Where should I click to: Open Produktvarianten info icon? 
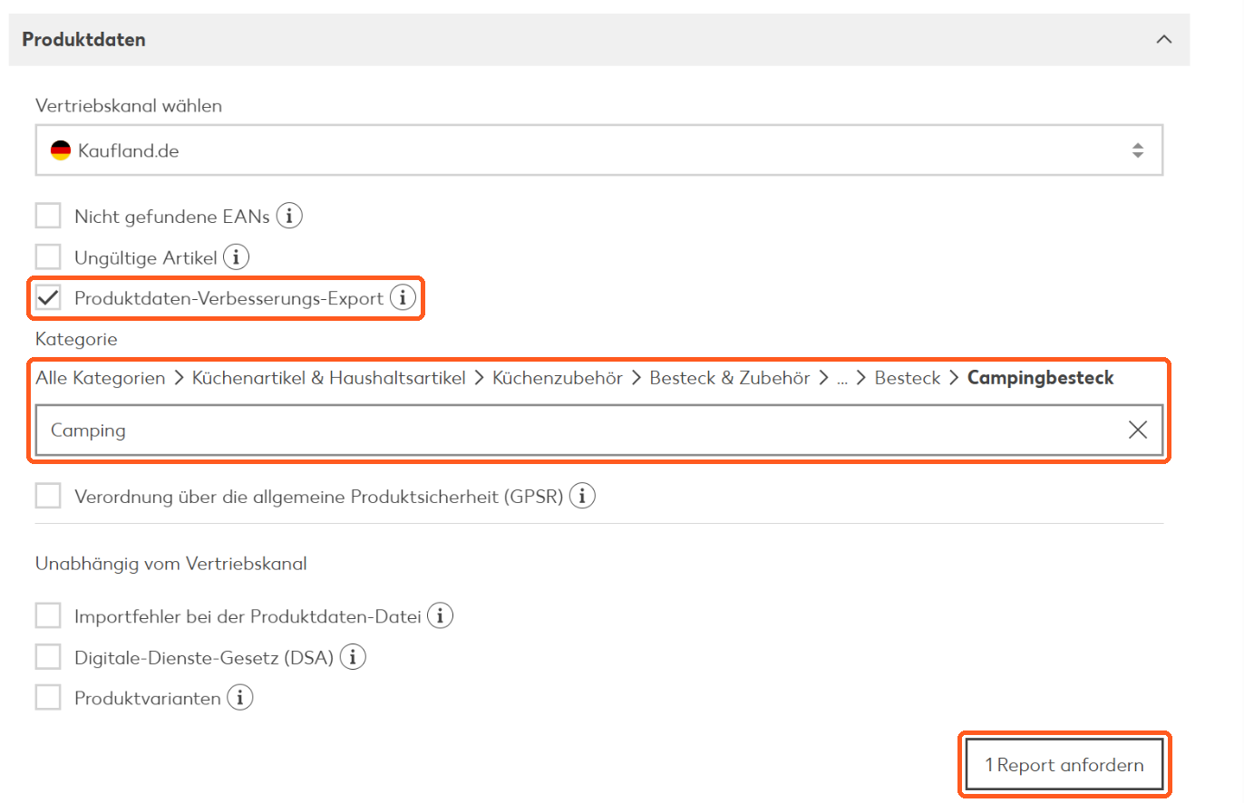pos(240,698)
